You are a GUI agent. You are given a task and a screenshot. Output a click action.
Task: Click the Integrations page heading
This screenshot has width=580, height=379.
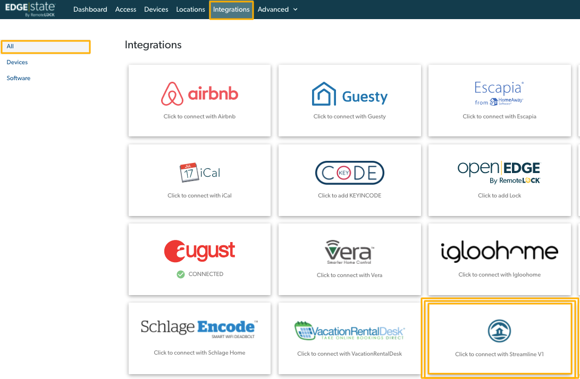pos(153,45)
